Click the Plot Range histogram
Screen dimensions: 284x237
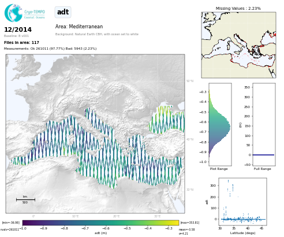(220, 124)
